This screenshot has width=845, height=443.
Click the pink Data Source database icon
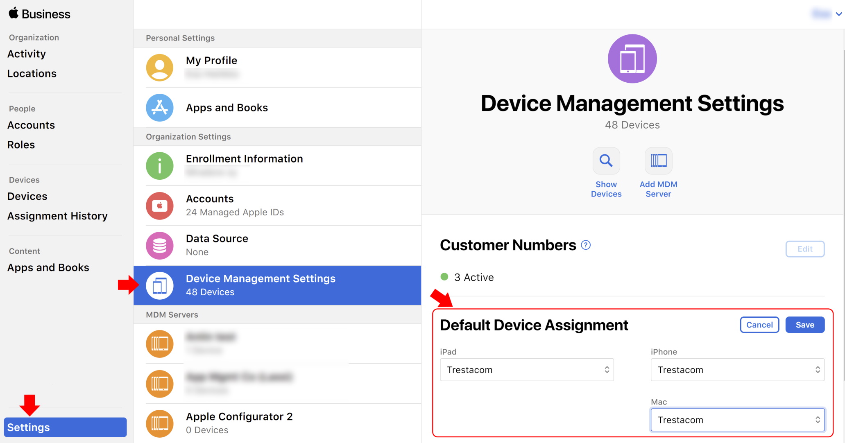pos(160,246)
